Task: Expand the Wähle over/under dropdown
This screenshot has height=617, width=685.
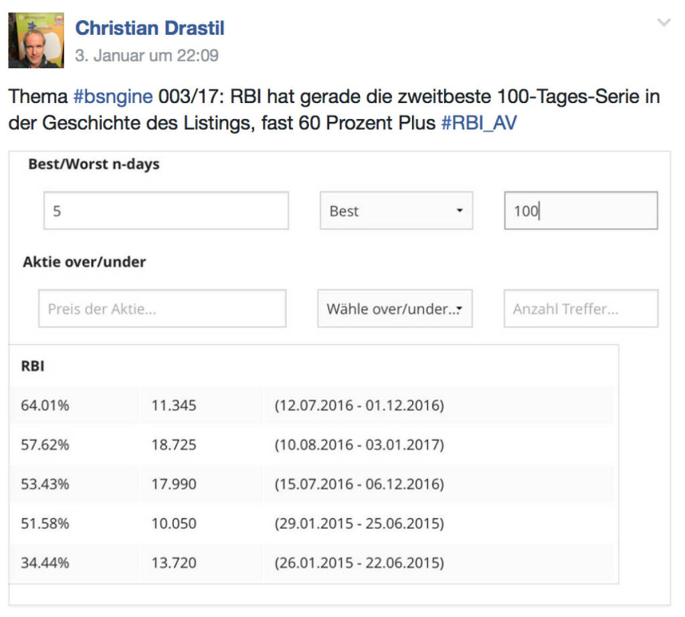Action: (x=395, y=308)
